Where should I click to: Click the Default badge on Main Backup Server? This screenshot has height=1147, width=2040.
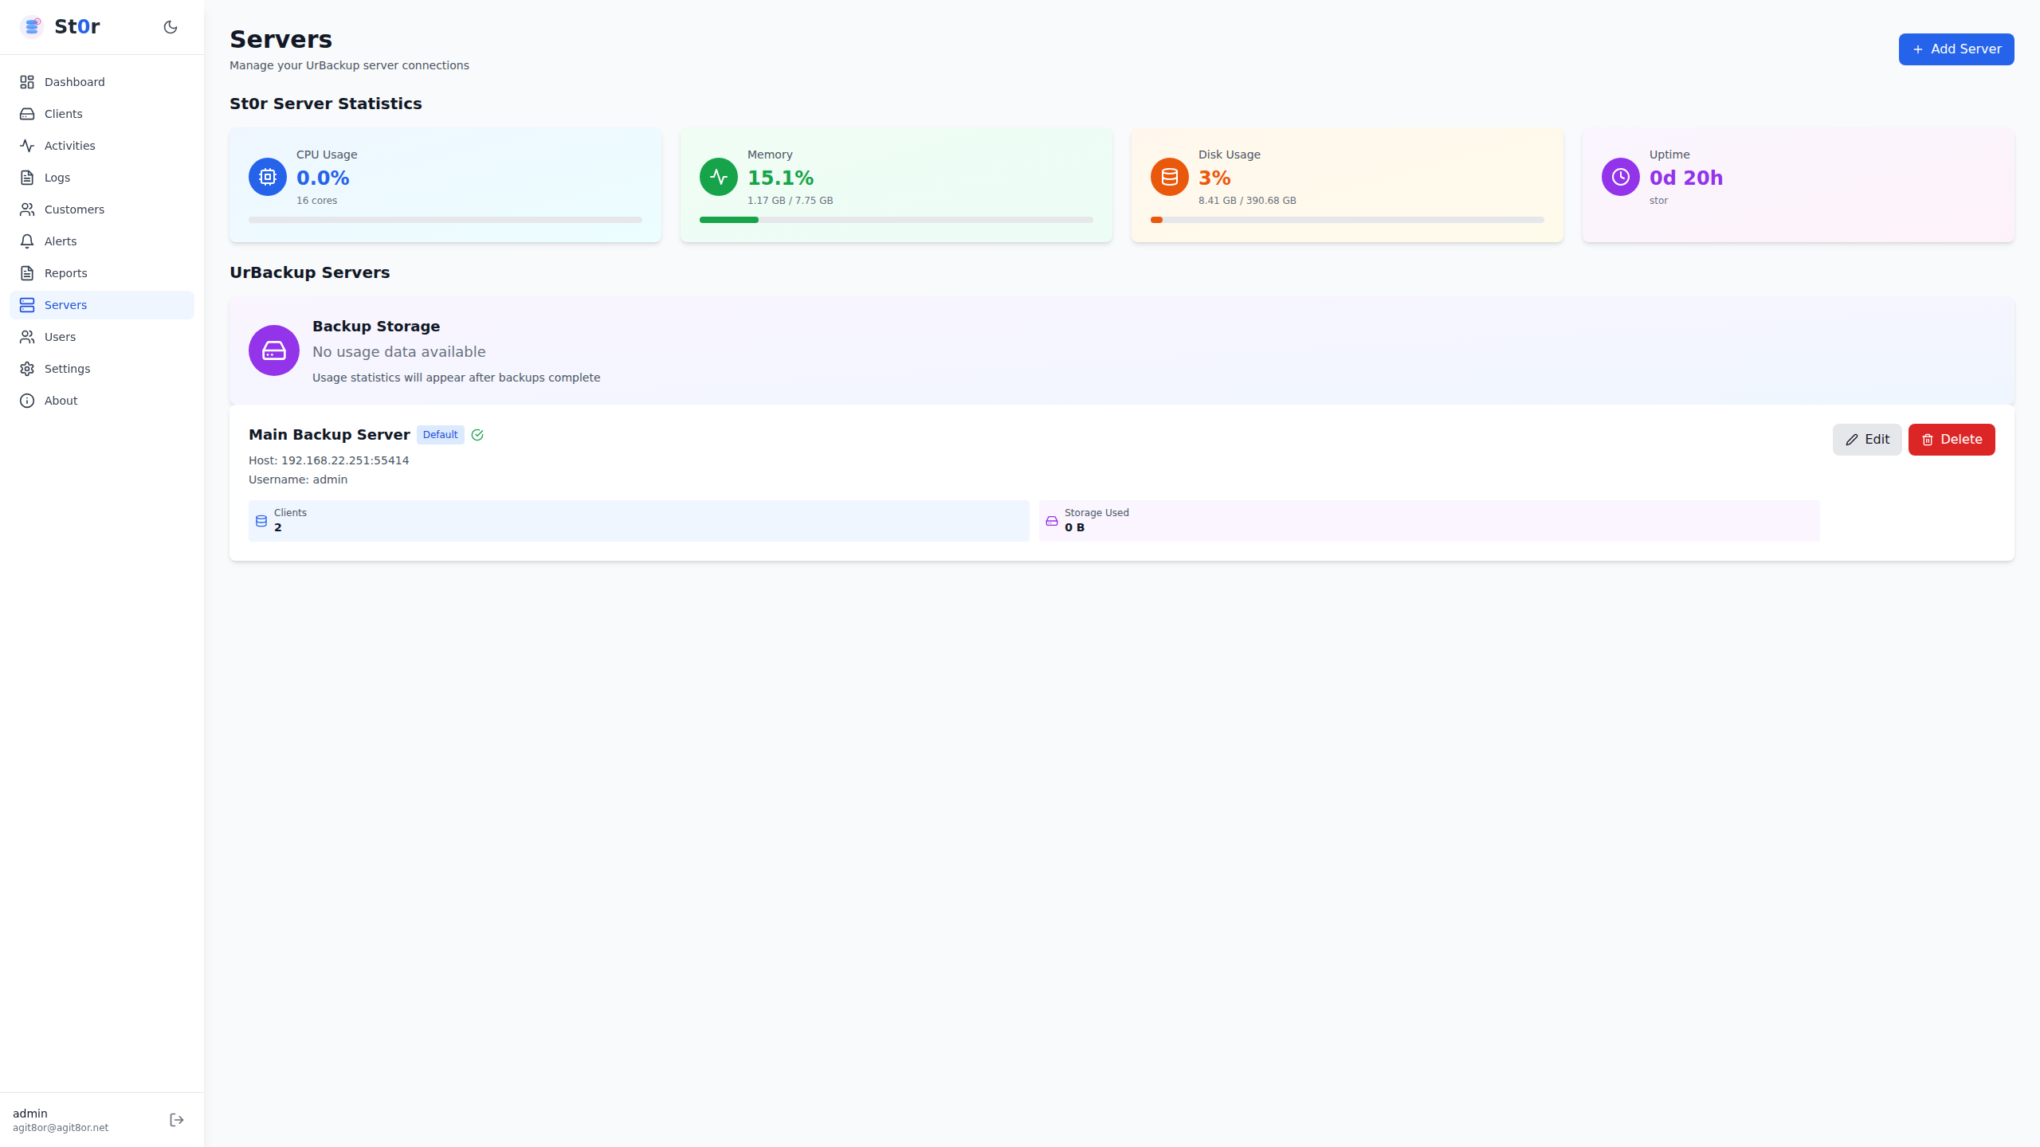tap(440, 435)
